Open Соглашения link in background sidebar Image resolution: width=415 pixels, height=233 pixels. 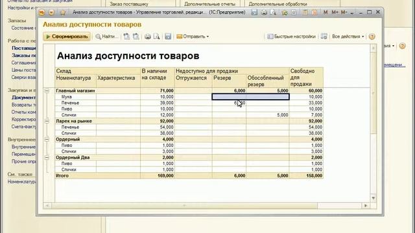coord(23,63)
